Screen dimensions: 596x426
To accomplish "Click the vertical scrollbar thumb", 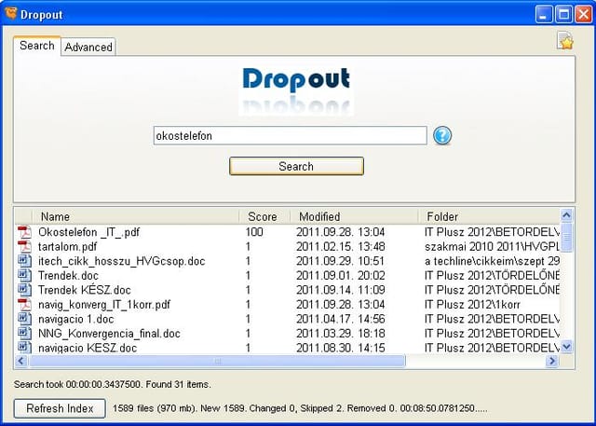I will click(x=566, y=238).
